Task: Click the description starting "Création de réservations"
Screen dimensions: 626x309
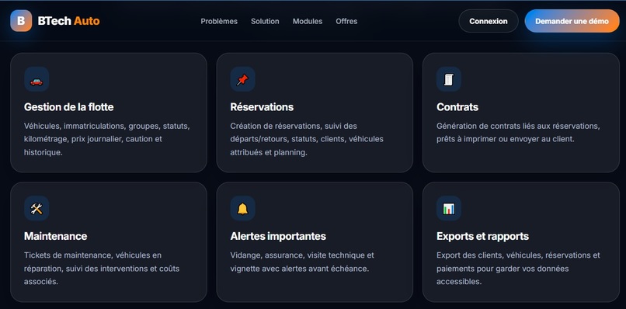Action: 307,139
